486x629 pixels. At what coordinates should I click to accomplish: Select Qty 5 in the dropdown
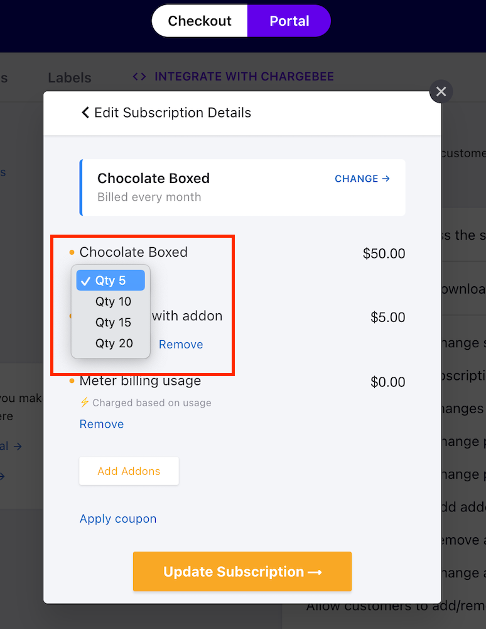[x=111, y=281]
